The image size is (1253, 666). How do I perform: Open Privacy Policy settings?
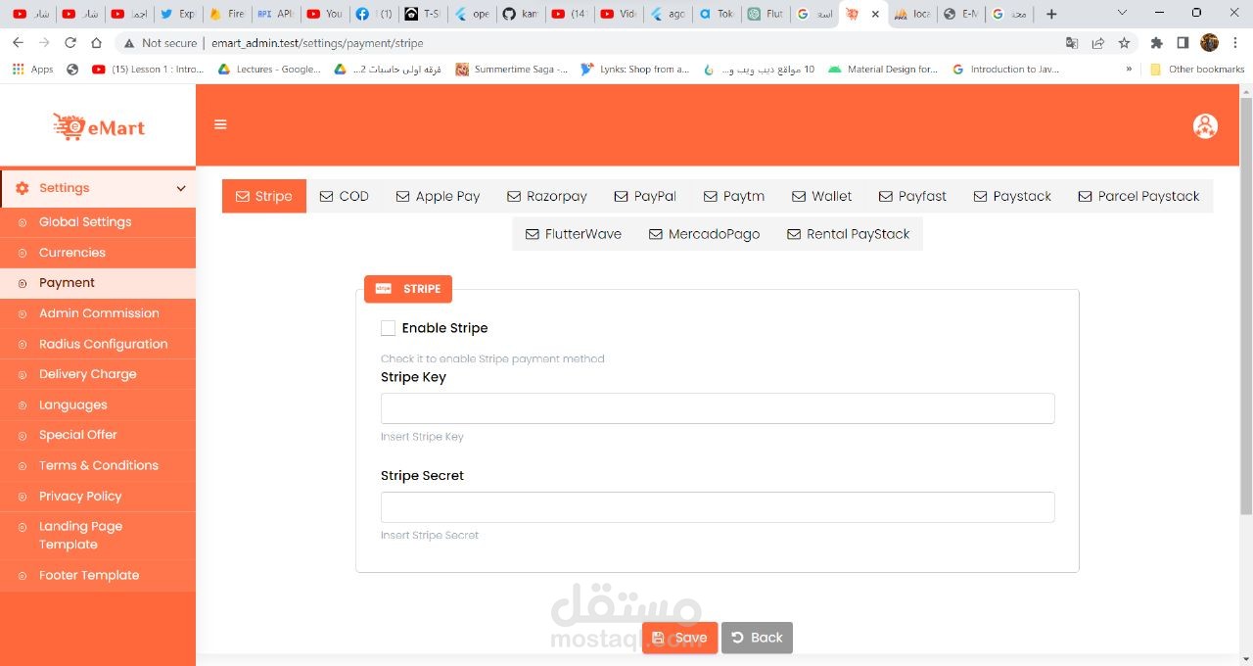(x=98, y=496)
